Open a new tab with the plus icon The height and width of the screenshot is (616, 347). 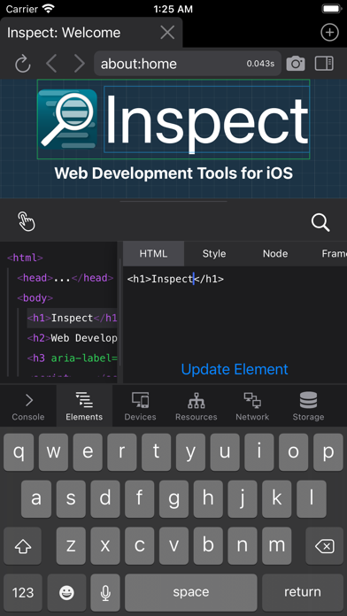(x=329, y=33)
